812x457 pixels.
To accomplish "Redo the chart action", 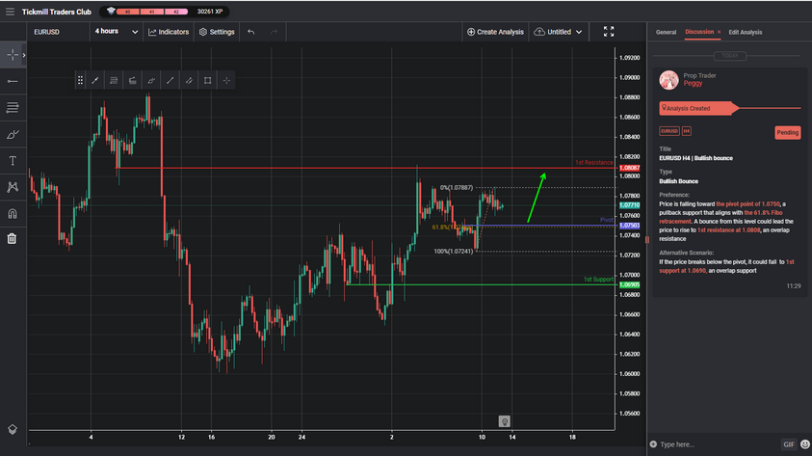I will (274, 32).
